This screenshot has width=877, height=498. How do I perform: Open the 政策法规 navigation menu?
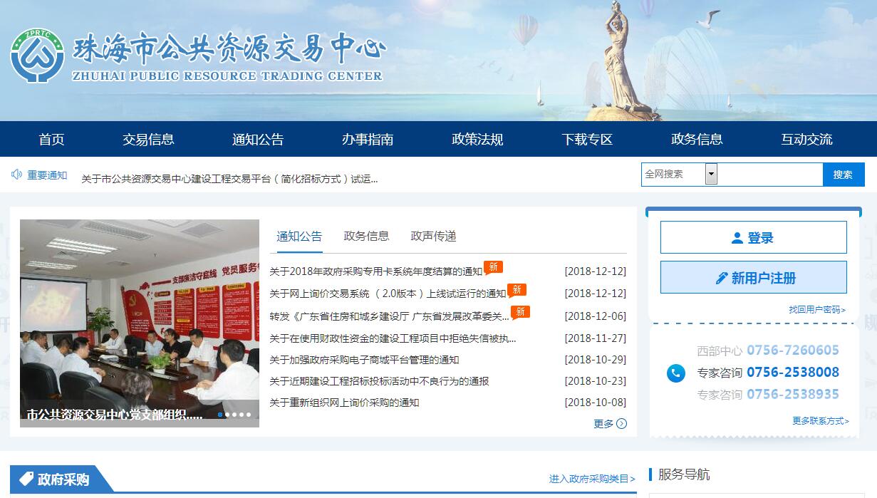pos(477,139)
